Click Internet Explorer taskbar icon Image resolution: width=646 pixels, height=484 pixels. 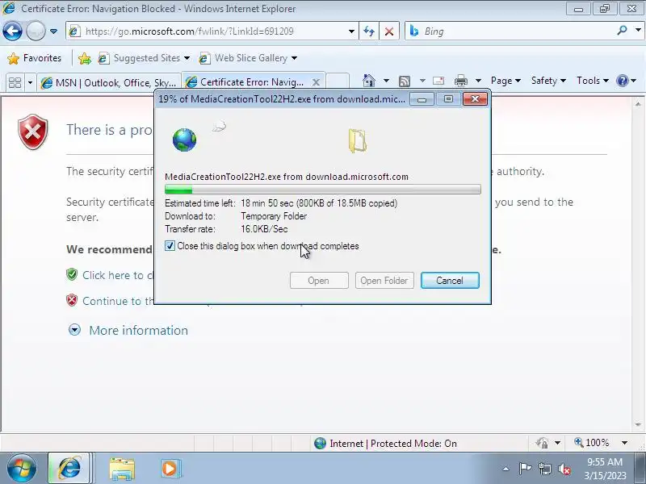pyautogui.click(x=69, y=468)
